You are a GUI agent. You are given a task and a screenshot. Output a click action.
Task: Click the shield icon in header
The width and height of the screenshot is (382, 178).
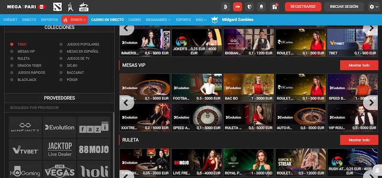pyautogui.click(x=249, y=7)
